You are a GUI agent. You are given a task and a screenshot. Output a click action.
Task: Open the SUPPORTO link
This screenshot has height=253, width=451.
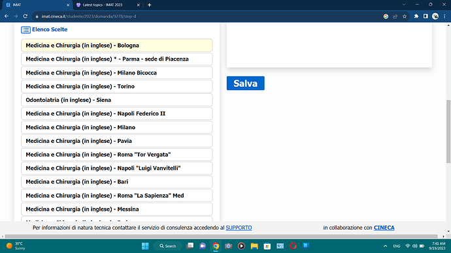point(239,228)
